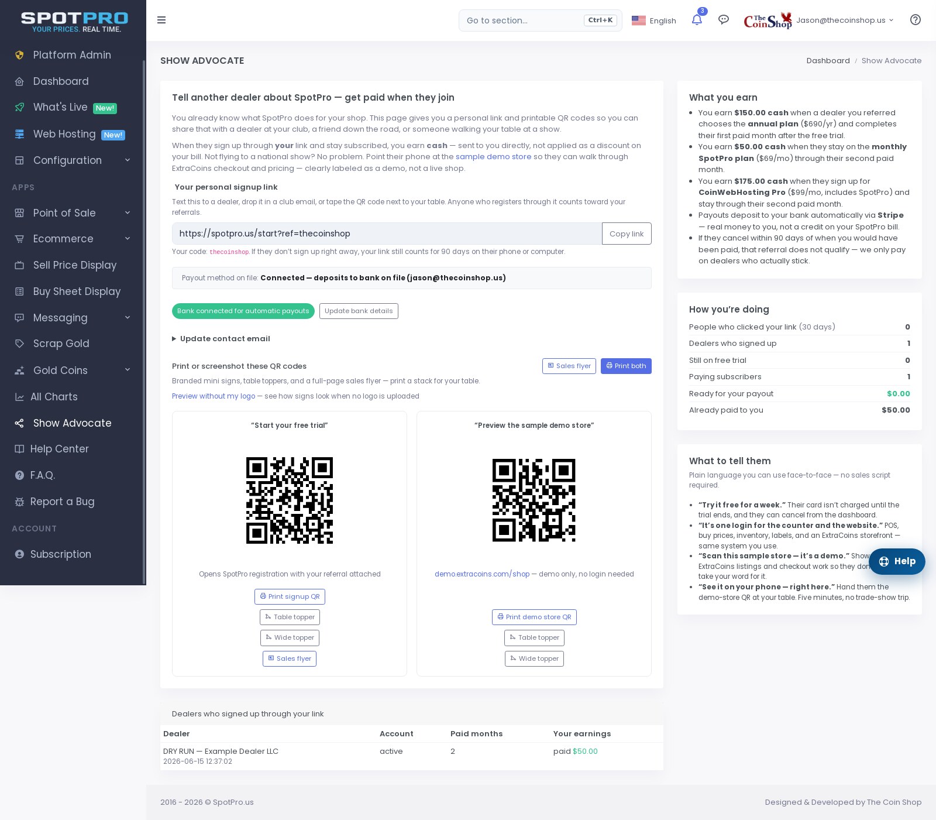Click the Print both button
Screen dimensions: 936x820
(626, 366)
